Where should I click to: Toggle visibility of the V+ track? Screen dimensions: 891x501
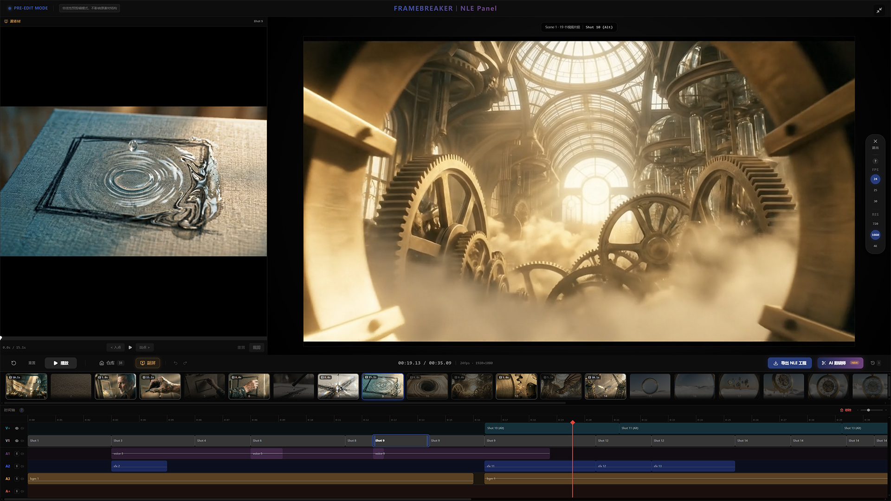pyautogui.click(x=17, y=428)
